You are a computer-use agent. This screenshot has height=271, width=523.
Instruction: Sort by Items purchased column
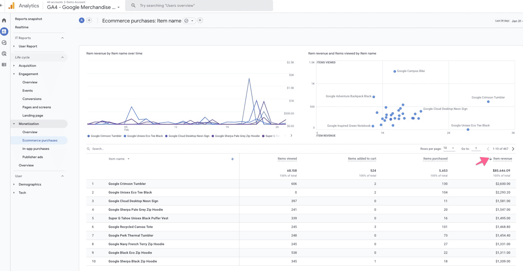click(435, 159)
